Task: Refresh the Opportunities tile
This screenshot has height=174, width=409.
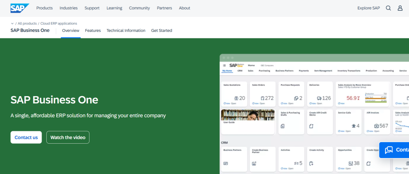Action: point(341,168)
